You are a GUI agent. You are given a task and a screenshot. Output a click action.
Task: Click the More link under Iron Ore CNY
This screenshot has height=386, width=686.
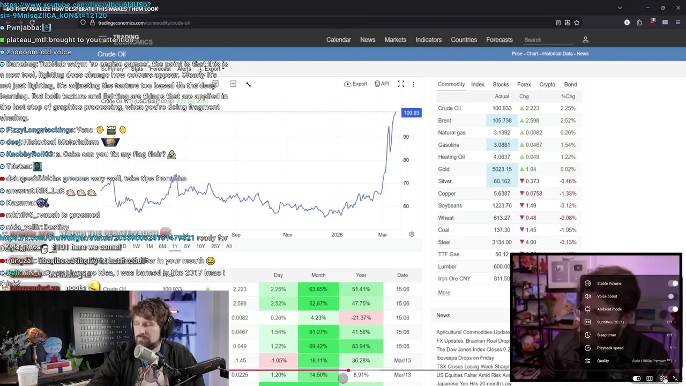[x=444, y=293]
